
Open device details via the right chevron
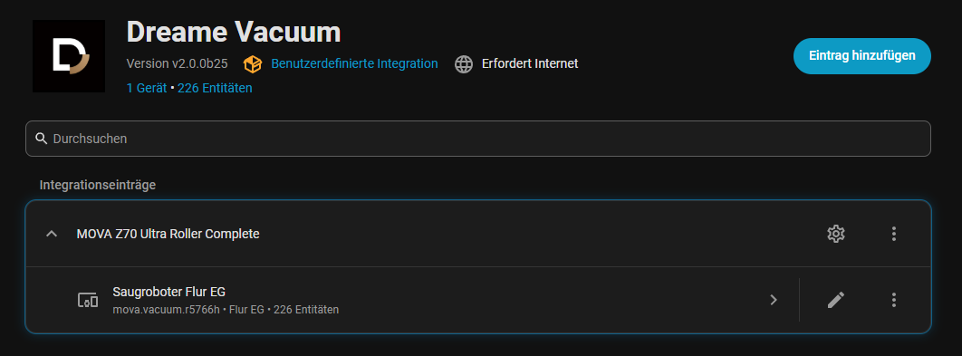tap(774, 300)
